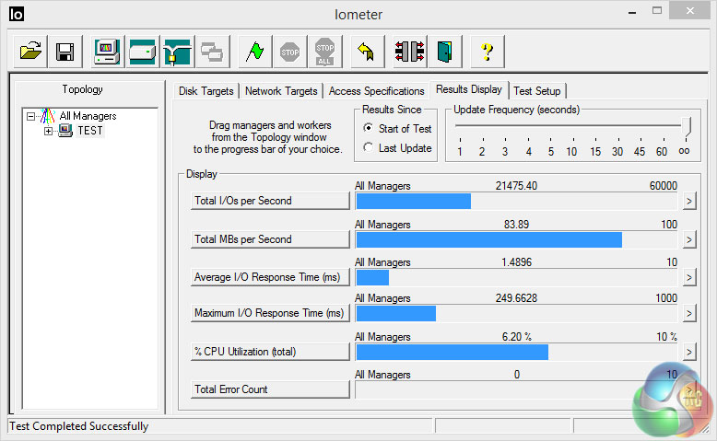This screenshot has width=717, height=441.
Task: Click the 1.4896 response time value
Action: coord(516,262)
